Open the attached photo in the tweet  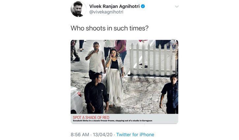pyautogui.click(x=124, y=77)
